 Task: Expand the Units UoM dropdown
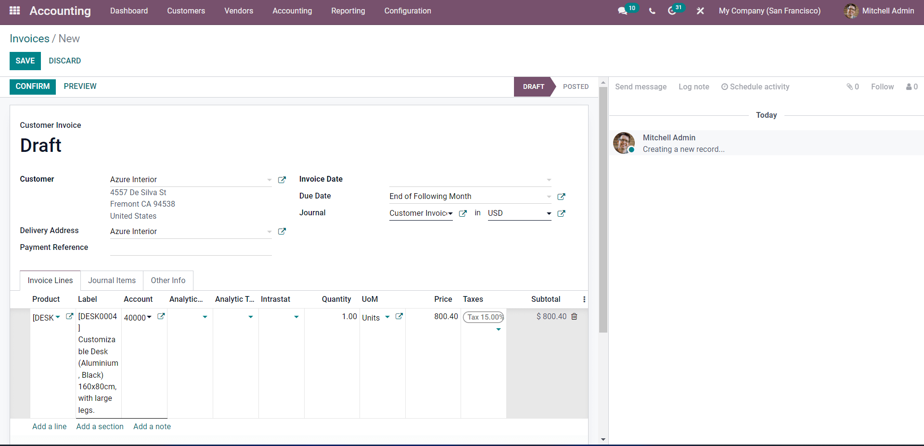click(387, 317)
